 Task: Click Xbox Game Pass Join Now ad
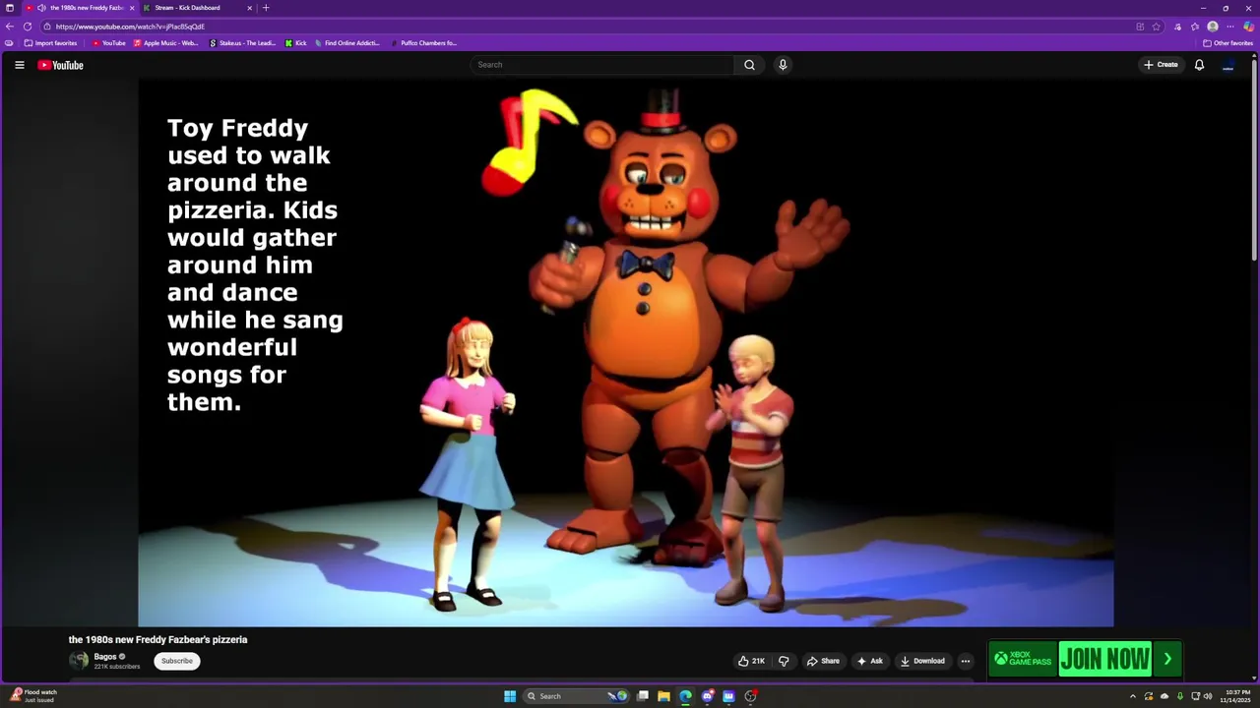point(1104,659)
